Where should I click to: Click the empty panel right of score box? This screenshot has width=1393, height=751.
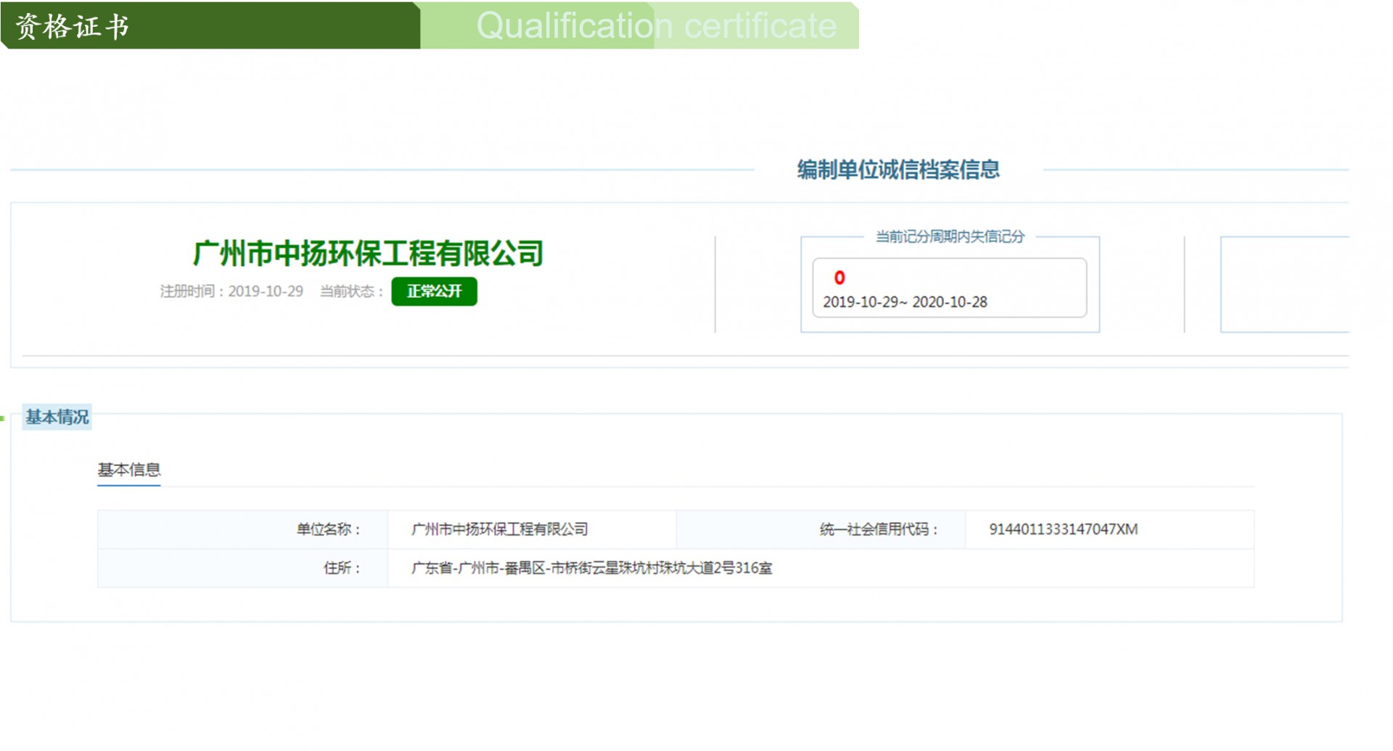coord(1284,284)
